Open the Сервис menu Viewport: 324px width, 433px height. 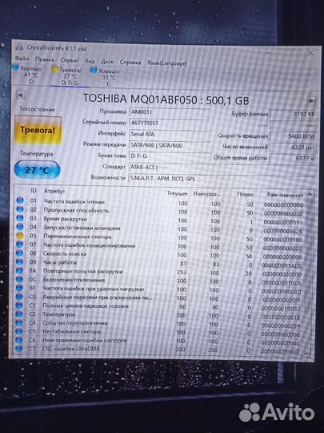coord(70,60)
